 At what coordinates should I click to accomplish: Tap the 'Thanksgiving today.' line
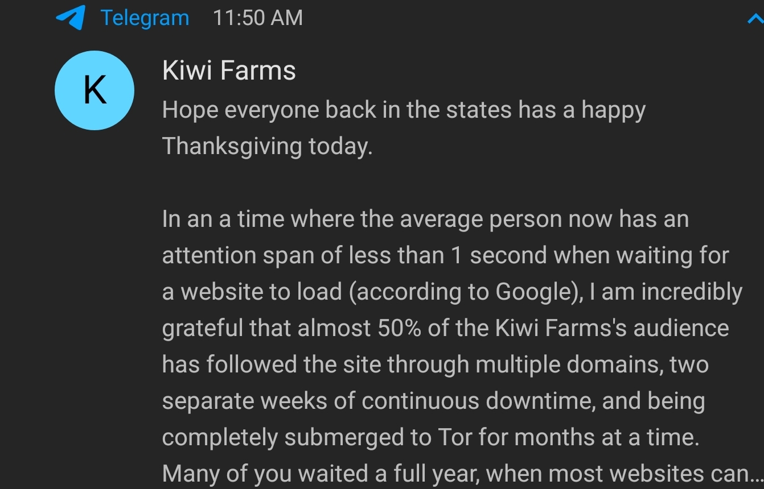point(267,146)
